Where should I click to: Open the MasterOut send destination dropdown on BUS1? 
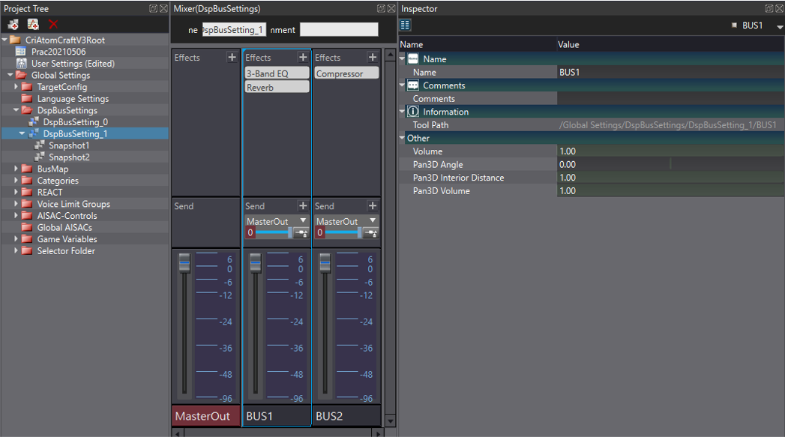pyautogui.click(x=304, y=220)
